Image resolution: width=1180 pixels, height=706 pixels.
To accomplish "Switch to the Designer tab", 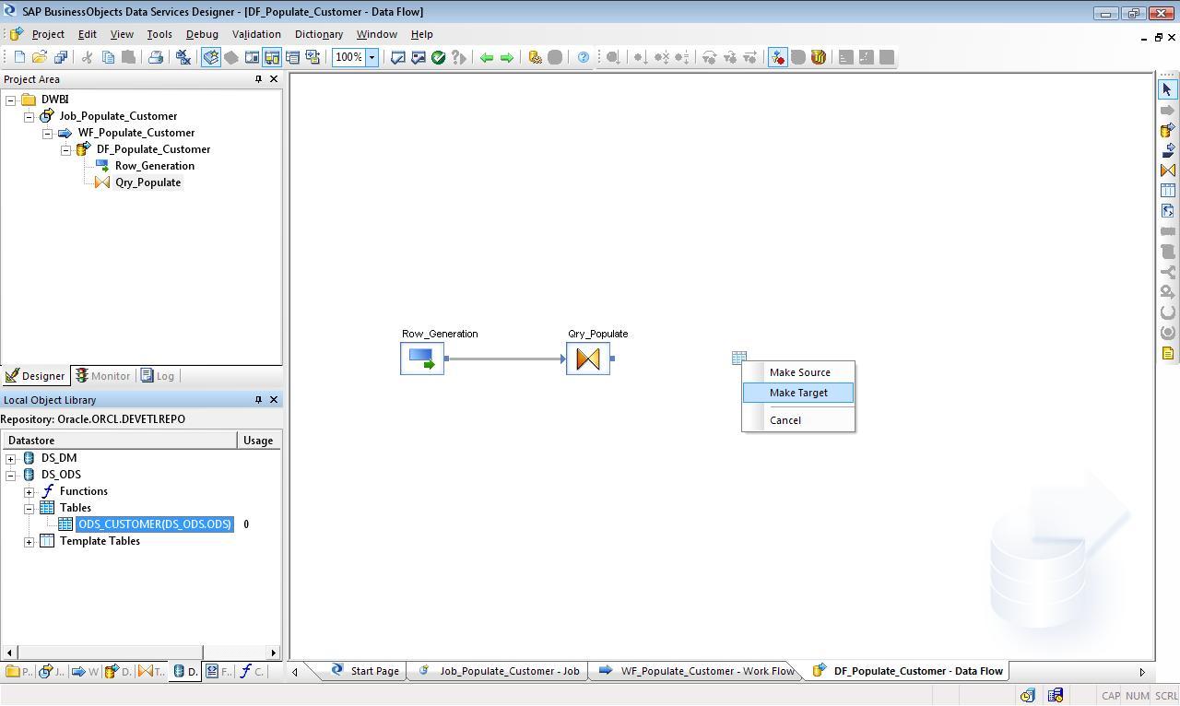I will coord(35,376).
